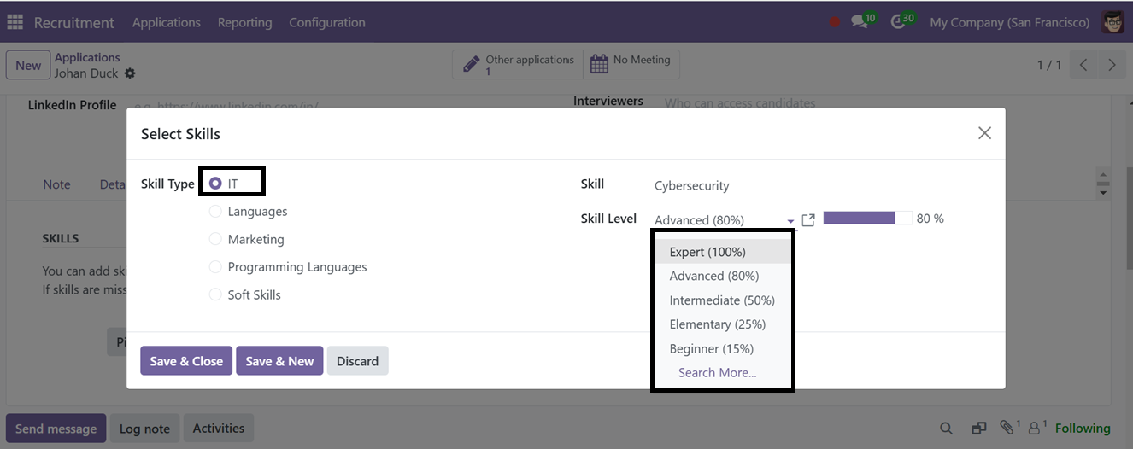Image resolution: width=1133 pixels, height=449 pixels.
Task: Discard the skill changes
Action: coord(357,361)
